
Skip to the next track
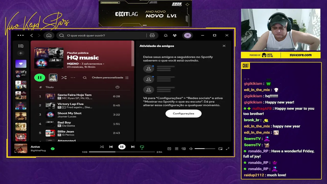(133, 147)
